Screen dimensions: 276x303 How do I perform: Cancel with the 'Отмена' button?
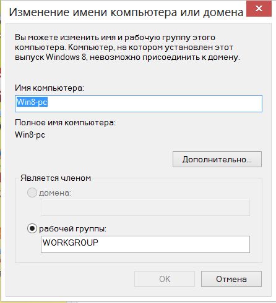[231, 279]
